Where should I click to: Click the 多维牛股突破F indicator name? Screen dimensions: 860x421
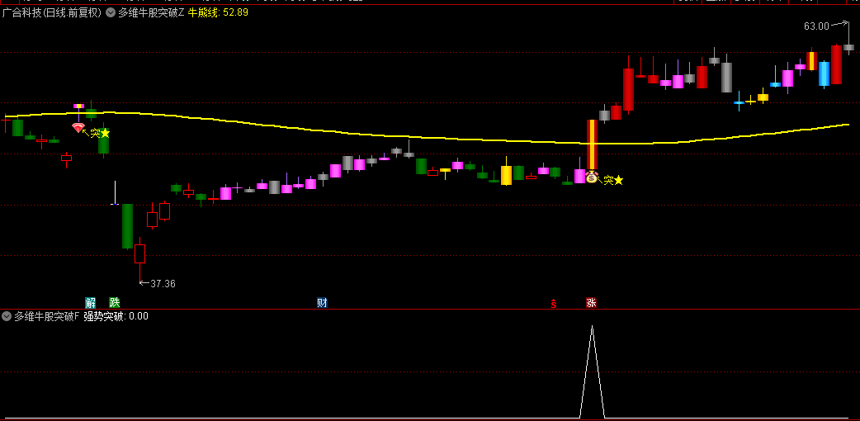click(46, 316)
